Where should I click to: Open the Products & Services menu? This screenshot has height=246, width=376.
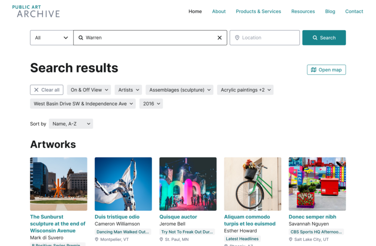pos(258,11)
